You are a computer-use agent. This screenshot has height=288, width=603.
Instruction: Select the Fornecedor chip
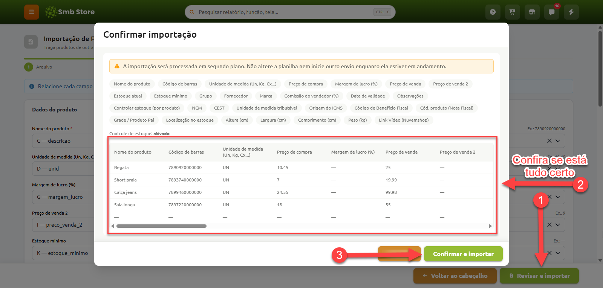click(x=236, y=96)
